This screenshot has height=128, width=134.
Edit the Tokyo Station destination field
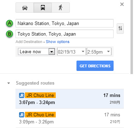[65, 34]
